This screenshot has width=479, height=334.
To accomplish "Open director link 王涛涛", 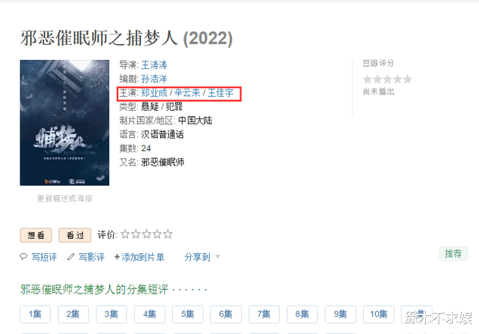I will pos(154,65).
